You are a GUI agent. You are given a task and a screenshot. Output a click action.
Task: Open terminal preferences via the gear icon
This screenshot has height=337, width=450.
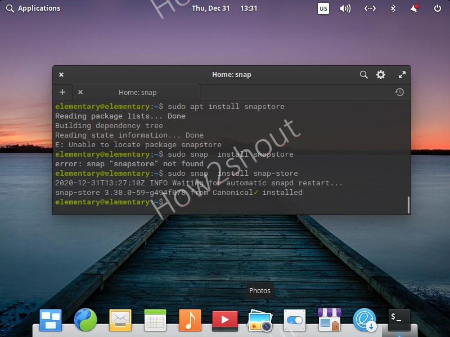[381, 74]
